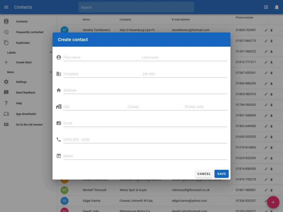Focus the Company field
Viewport: 283px width, 212px height.
click(x=102, y=74)
